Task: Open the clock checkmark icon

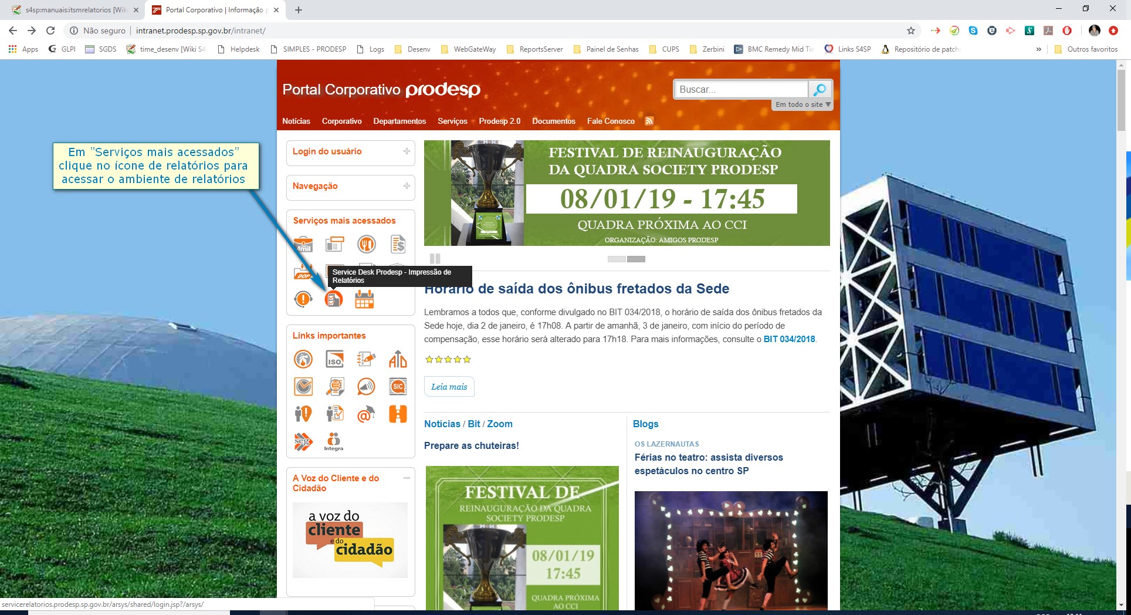Action: pyautogui.click(x=303, y=386)
